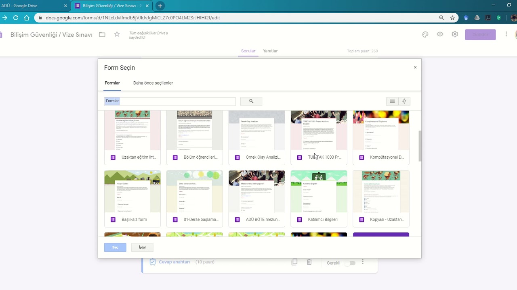Click the Seç button
This screenshot has height=290, width=517.
115,247
